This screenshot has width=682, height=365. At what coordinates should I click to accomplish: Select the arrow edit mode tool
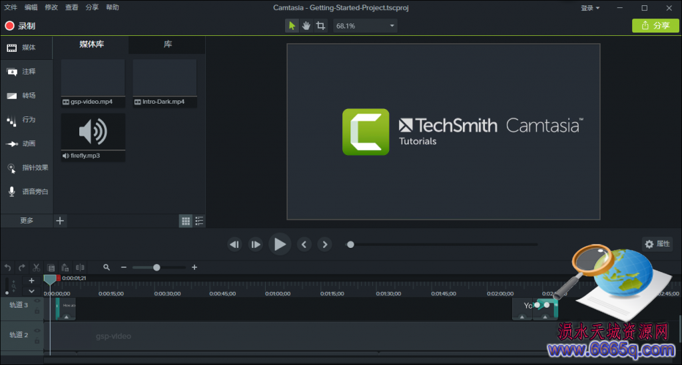292,26
